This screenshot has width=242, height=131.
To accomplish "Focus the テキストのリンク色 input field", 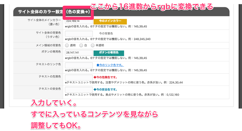I will (79, 65).
